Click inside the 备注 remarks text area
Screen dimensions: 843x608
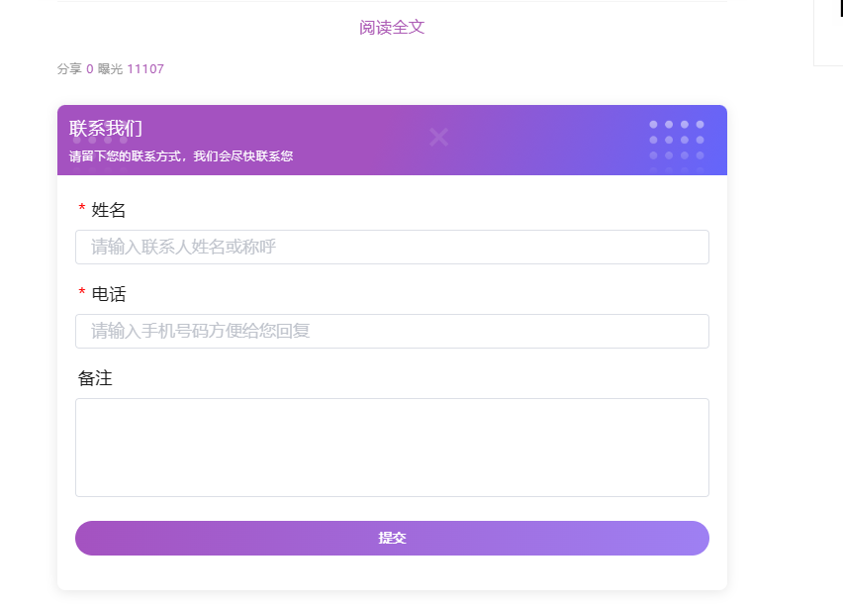point(392,448)
